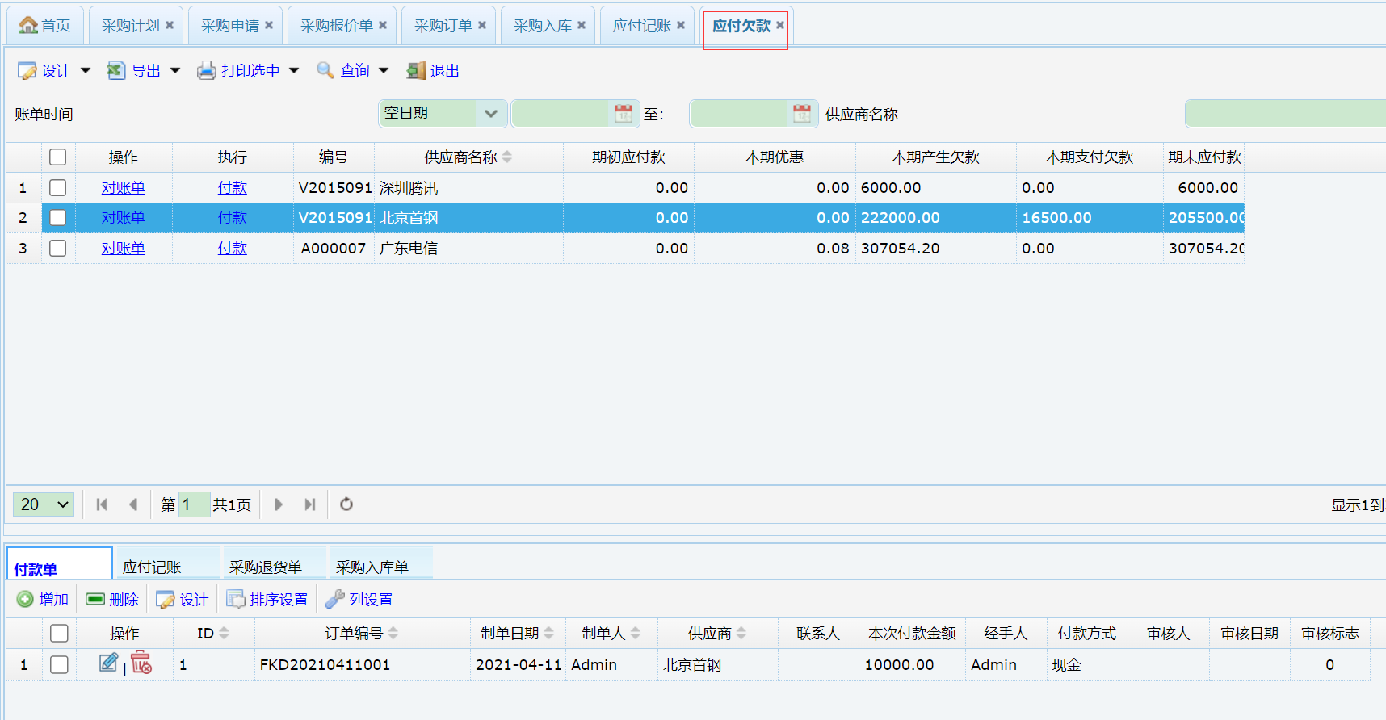The height and width of the screenshot is (720, 1386).
Task: Click 付款 link for 广东电信 row
Action: click(x=232, y=249)
